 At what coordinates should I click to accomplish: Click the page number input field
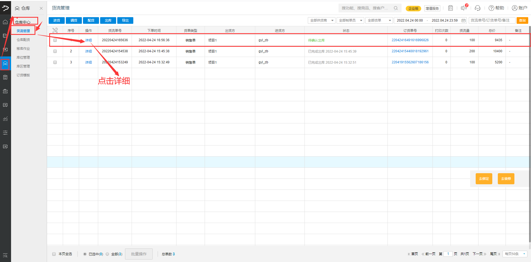point(448,254)
